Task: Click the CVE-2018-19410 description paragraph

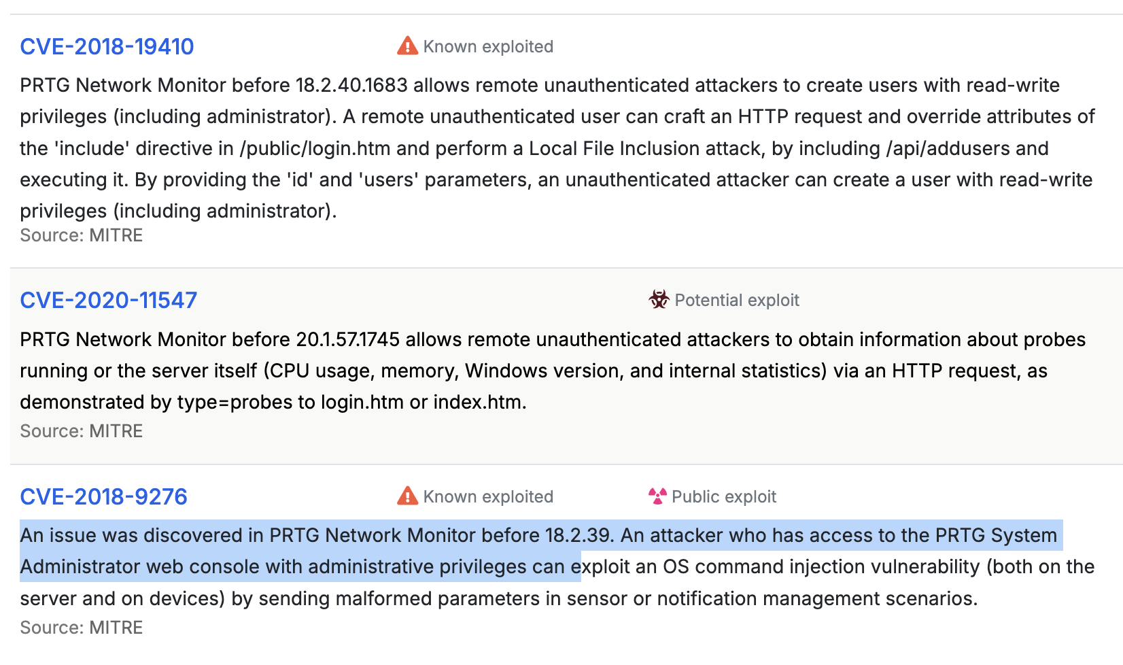Action: coord(557,148)
